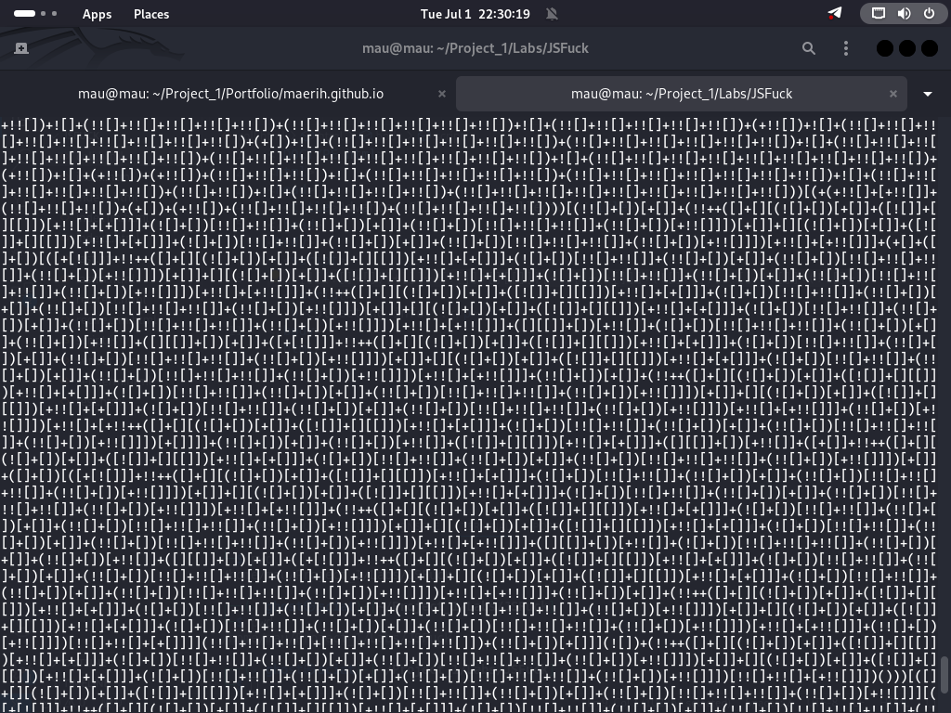951x713 pixels.
Task: Click the search icon in the terminal header
Action: [x=808, y=47]
